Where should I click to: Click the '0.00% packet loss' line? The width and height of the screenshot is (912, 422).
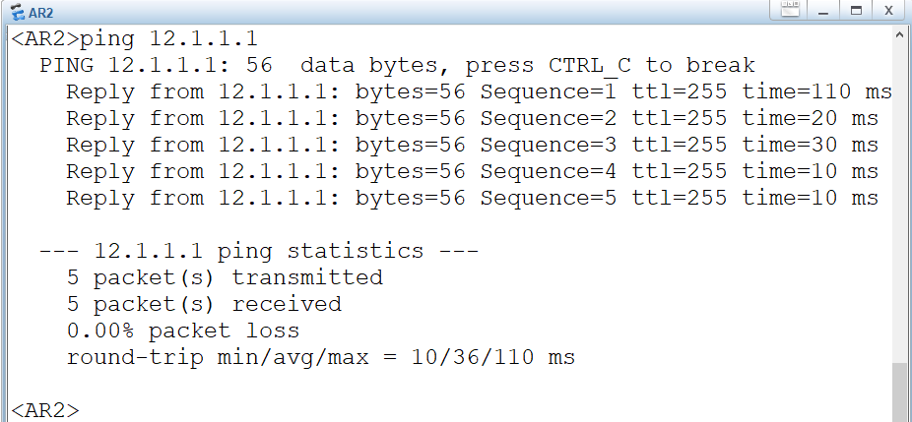183,331
